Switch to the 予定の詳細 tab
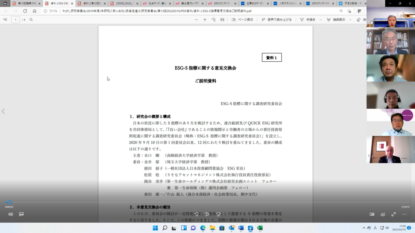Viewport: 415px width, 233px height. tap(352, 3)
